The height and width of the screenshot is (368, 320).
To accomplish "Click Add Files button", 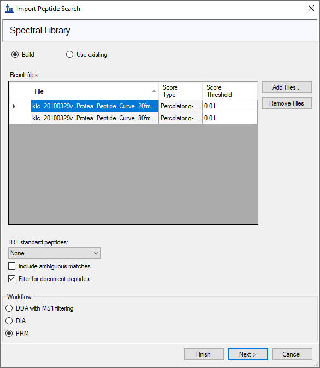I will (287, 87).
